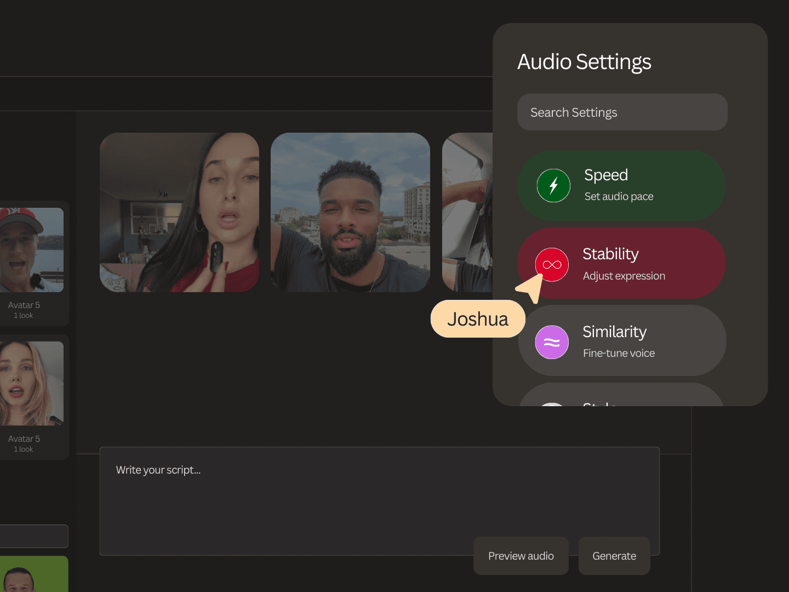Click the Joshua collaborator cursor label
Screen dimensions: 789x592
tap(478, 319)
